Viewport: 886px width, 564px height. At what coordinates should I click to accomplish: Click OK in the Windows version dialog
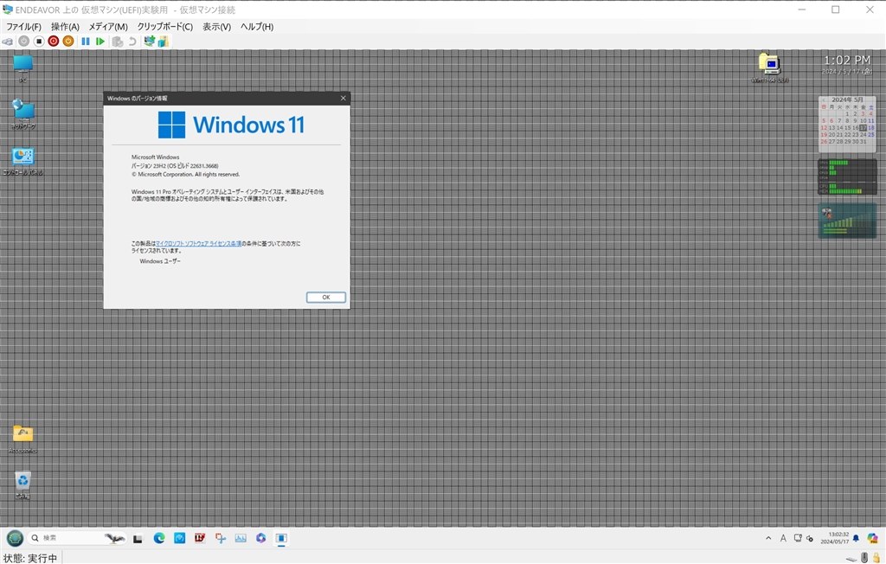[325, 298]
